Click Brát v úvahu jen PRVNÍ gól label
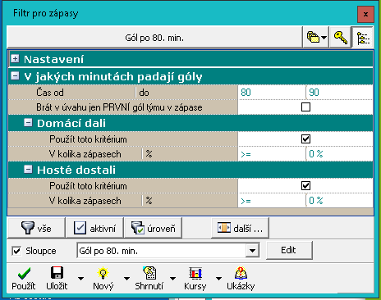The image size is (381, 300). pyautogui.click(x=119, y=107)
